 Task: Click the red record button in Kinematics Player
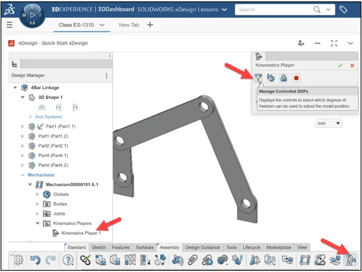[297, 78]
